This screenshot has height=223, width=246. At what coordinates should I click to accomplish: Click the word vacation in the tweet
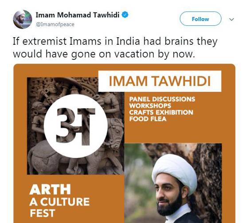[x=135, y=54]
